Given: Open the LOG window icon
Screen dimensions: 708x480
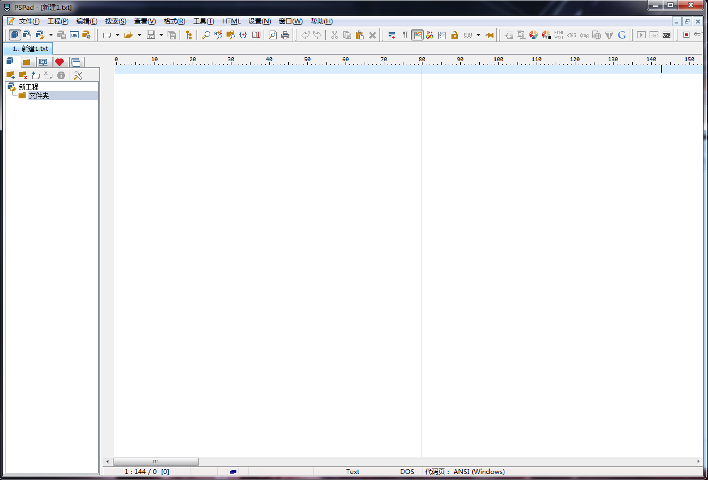Looking at the screenshot, I should pos(74,35).
